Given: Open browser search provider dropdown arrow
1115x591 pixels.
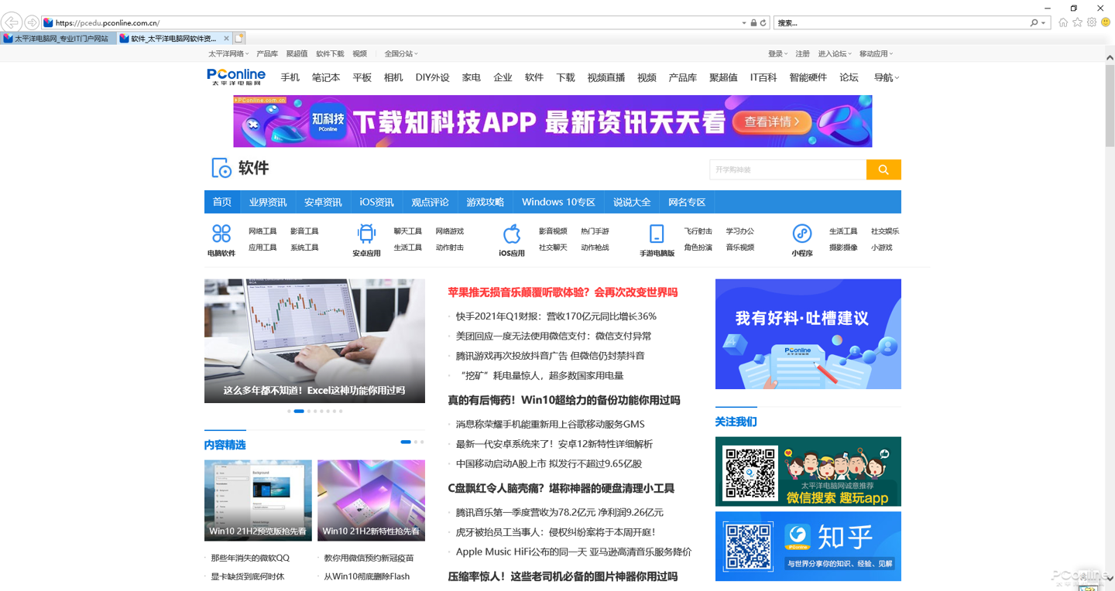Looking at the screenshot, I should tap(1044, 23).
